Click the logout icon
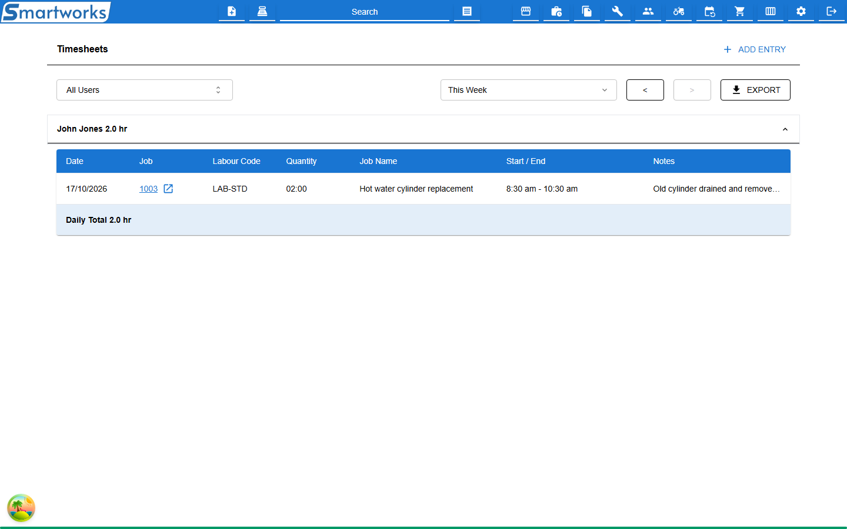 832,11
